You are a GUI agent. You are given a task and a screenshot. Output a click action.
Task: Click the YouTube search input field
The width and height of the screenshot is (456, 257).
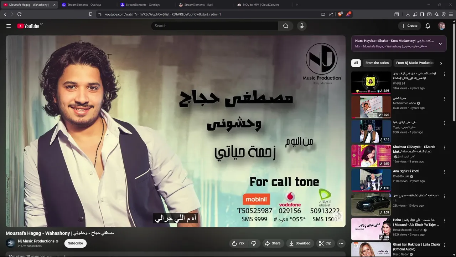pyautogui.click(x=214, y=26)
